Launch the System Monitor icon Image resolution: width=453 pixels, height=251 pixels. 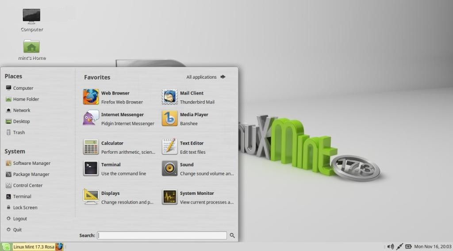pyautogui.click(x=169, y=197)
